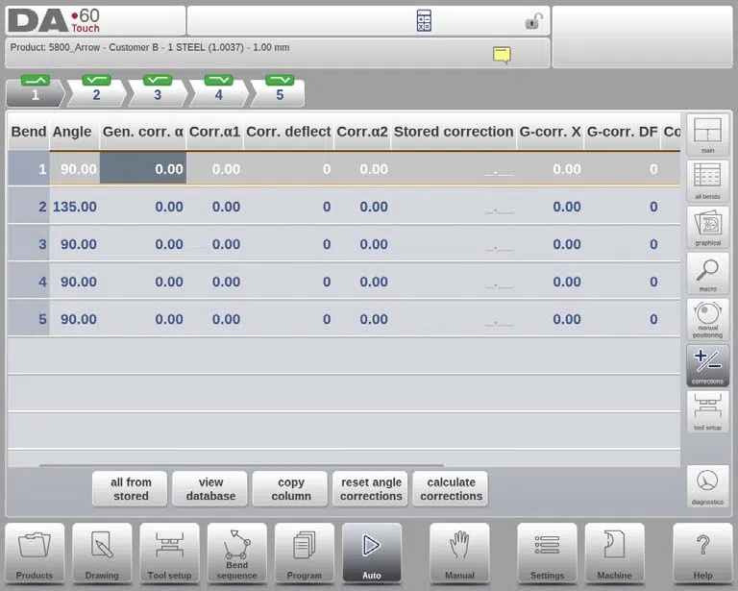Click stored correction cell of bend 3
738x591 pixels.
(454, 244)
